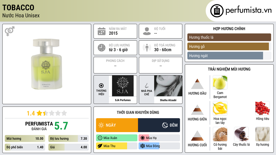Open the SJA Perfumes brand link
The width and height of the screenshot is (276, 155).
(123, 100)
